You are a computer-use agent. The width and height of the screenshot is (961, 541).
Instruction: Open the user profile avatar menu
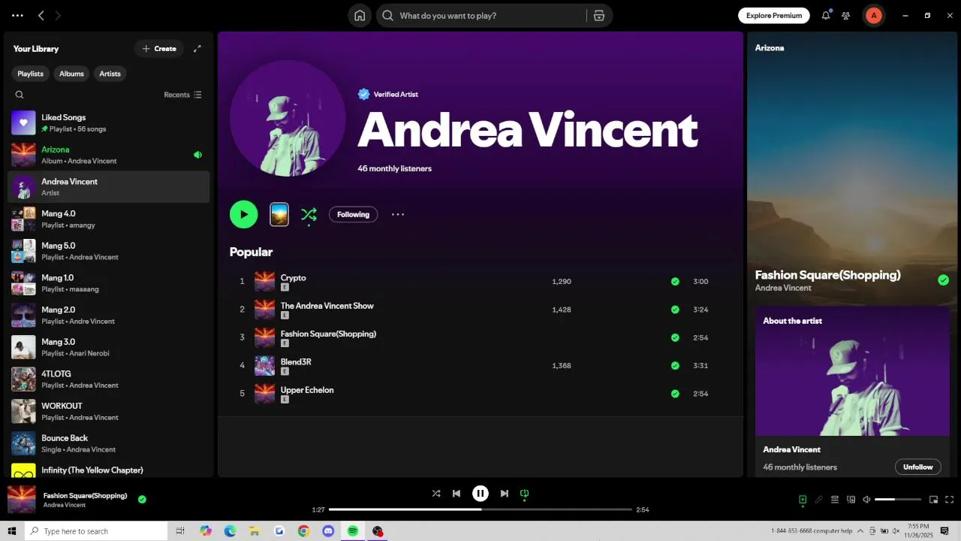[x=873, y=16]
